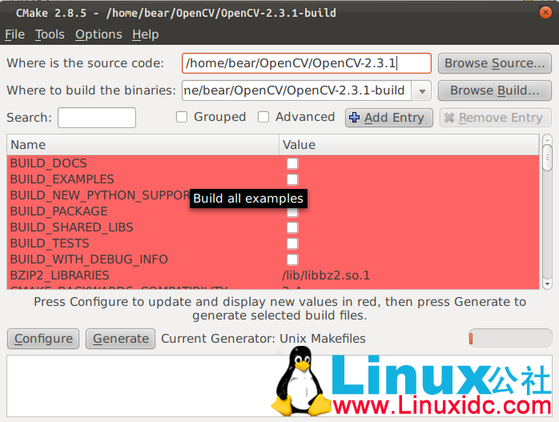Click the Browse Source button
Viewport: 559px width, 422px height.
pyautogui.click(x=494, y=63)
